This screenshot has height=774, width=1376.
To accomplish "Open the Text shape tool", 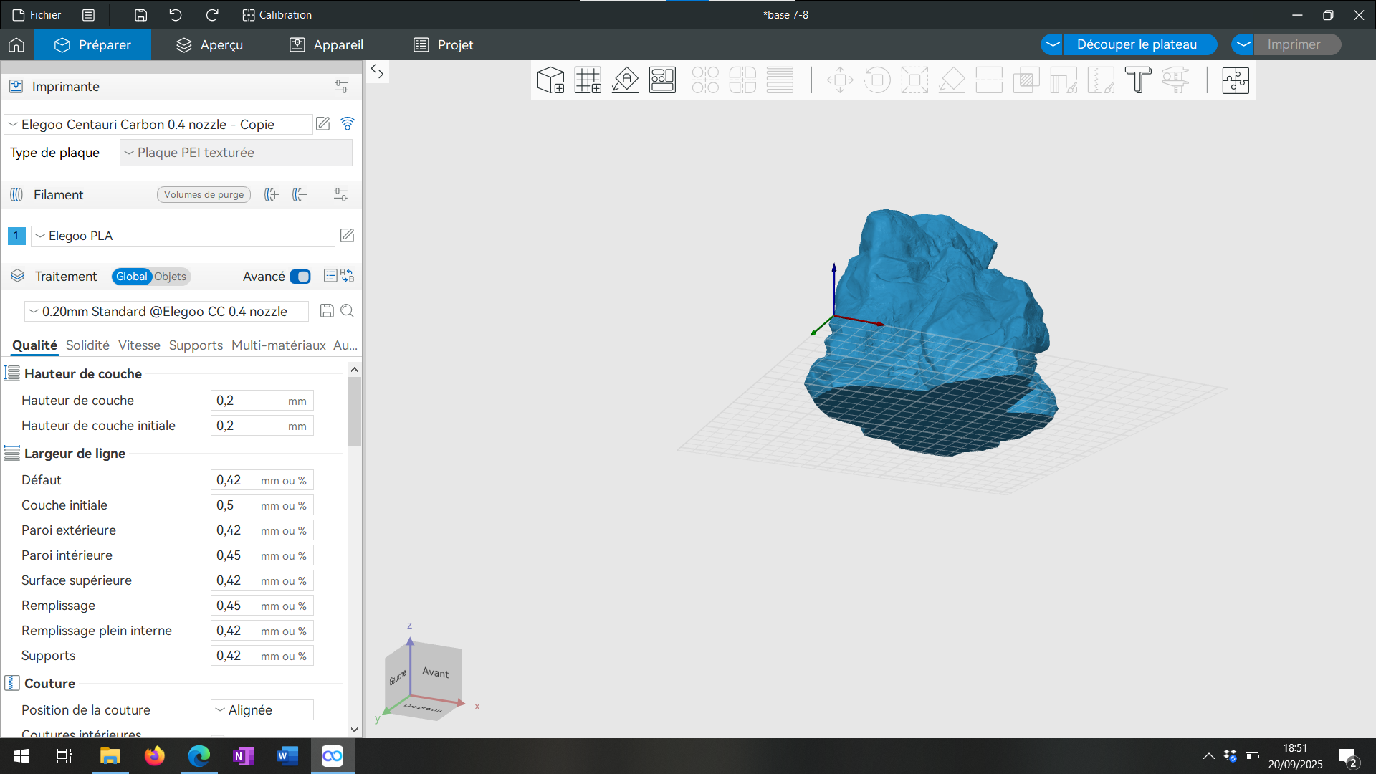I will pos(1138,80).
